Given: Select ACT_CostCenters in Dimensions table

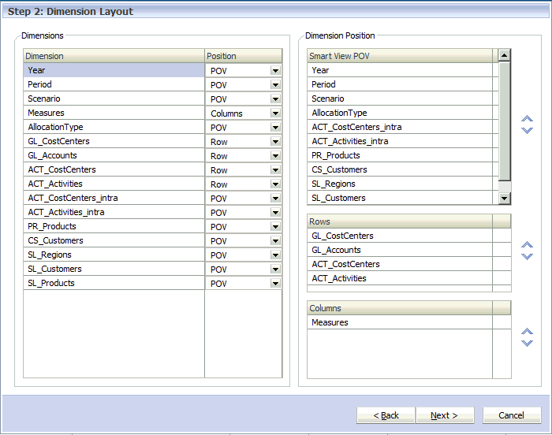Looking at the screenshot, I should pyautogui.click(x=114, y=169).
